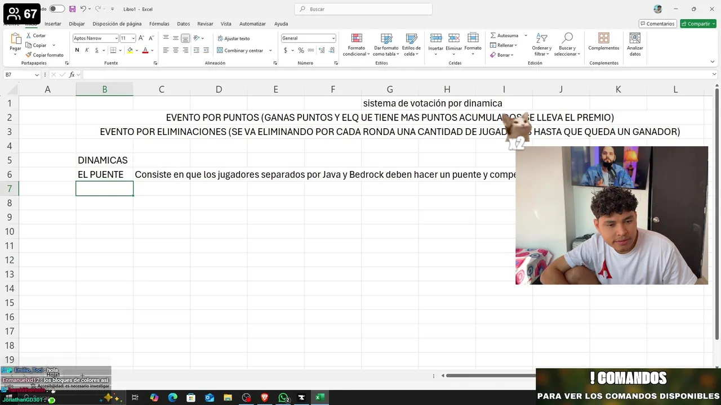Open Buscar y seleccionar menu
721x405 pixels.
point(567,44)
